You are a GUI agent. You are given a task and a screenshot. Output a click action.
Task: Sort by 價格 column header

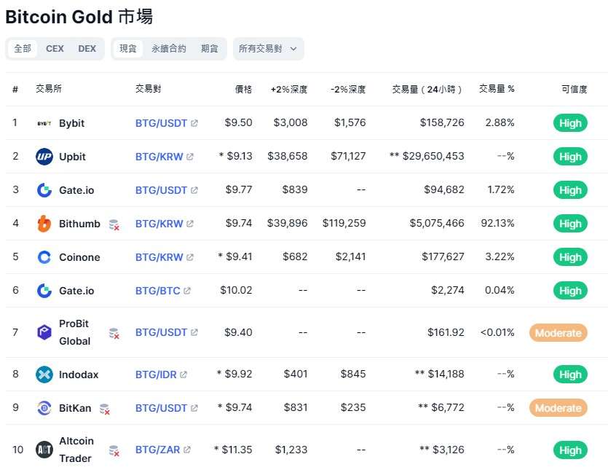243,90
